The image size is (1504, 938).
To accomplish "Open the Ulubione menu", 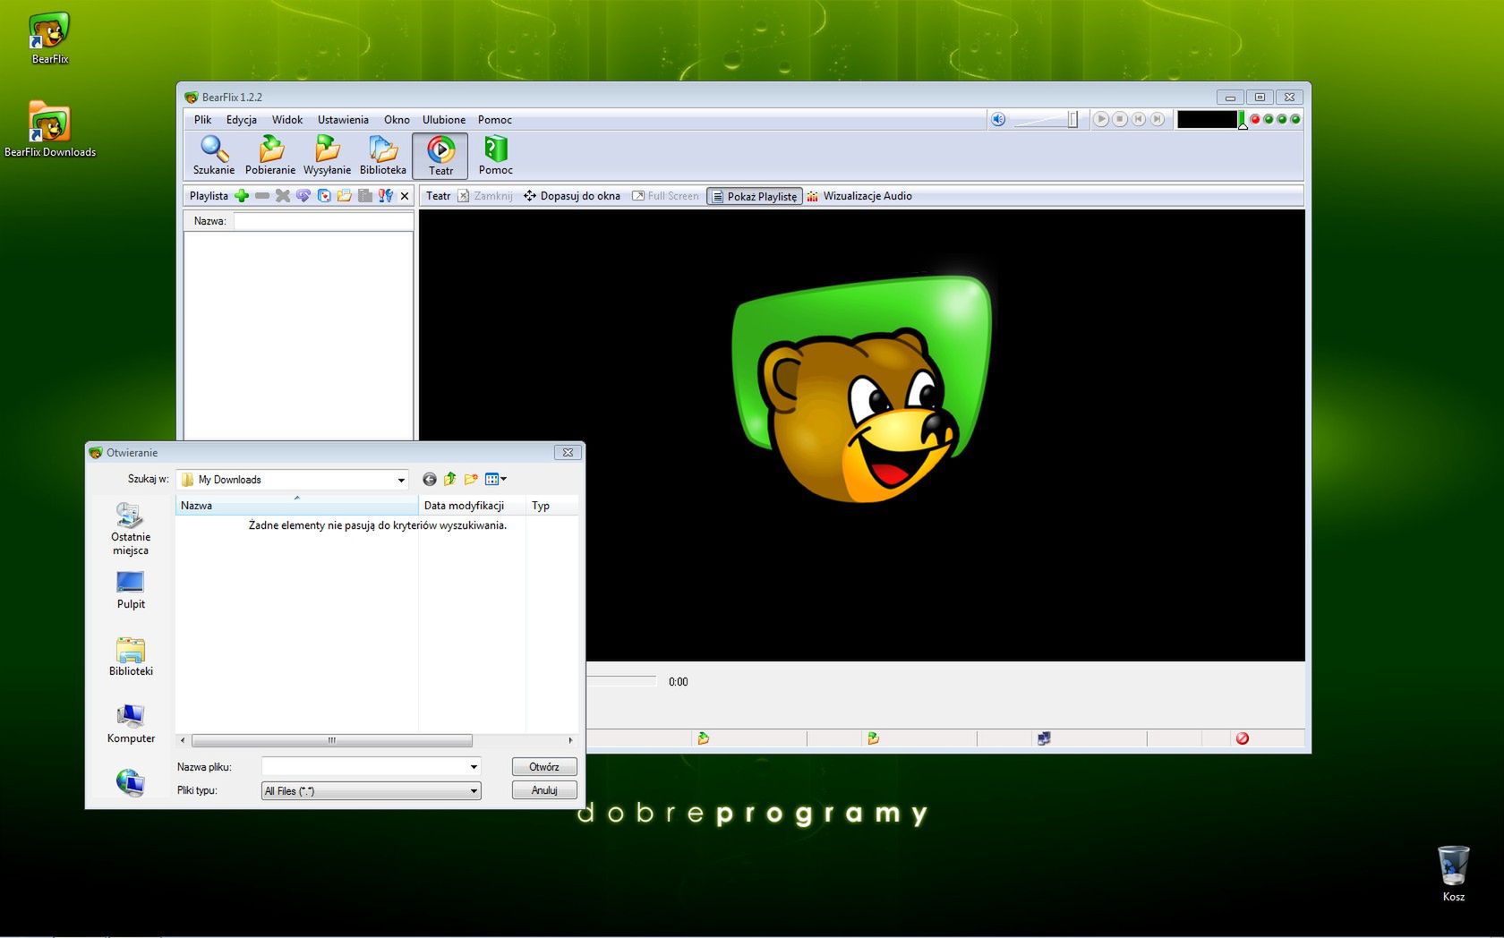I will tap(444, 120).
